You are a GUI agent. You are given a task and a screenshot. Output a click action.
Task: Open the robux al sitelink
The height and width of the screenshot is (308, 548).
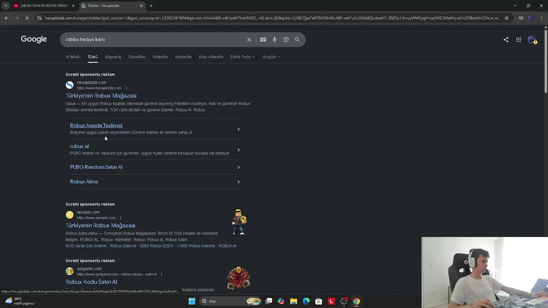[x=79, y=146]
